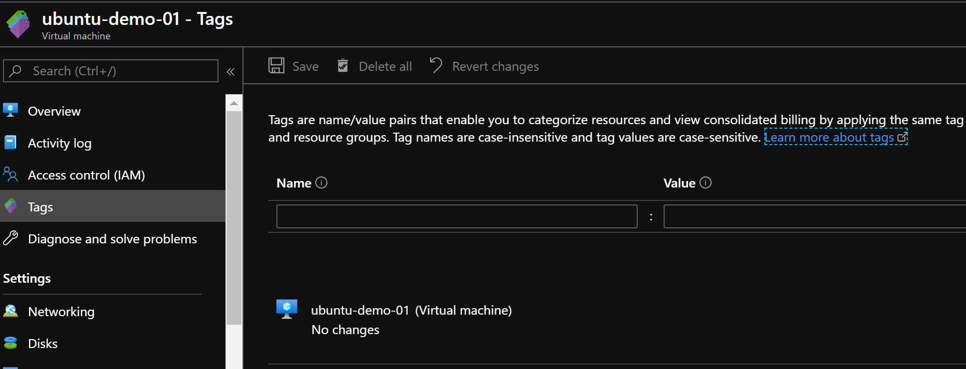Image resolution: width=966 pixels, height=369 pixels.
Task: Click the No changes status text
Action: 345,330
